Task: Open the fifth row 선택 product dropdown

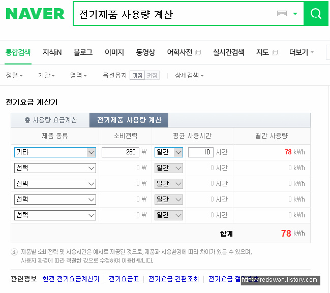Action: (x=55, y=215)
